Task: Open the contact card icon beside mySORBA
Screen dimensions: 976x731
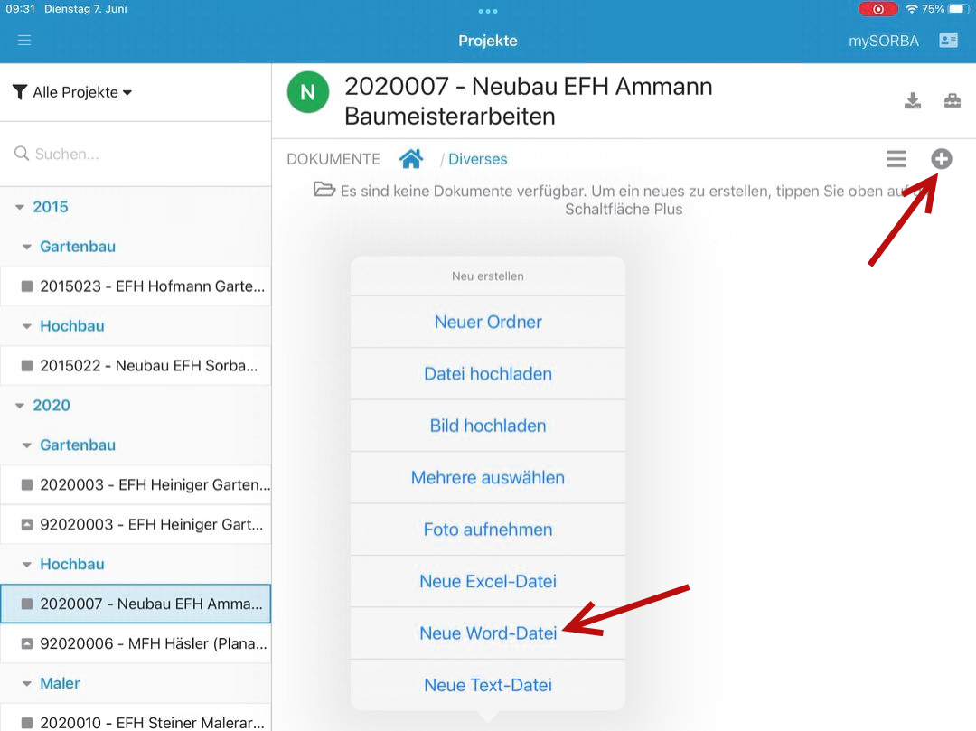Action: (948, 41)
